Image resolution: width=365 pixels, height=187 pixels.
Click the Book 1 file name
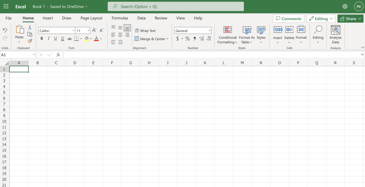tap(38, 7)
